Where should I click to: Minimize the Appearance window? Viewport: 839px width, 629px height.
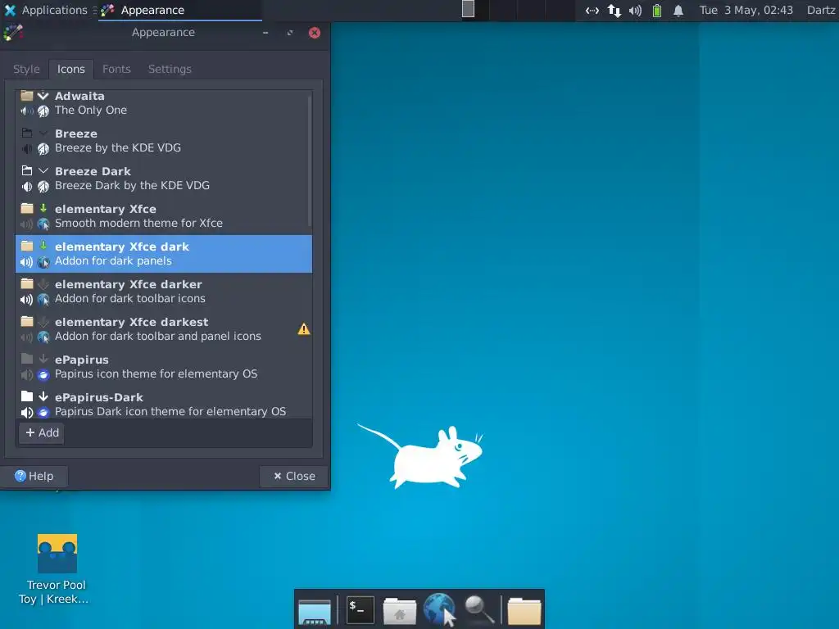[x=265, y=33]
